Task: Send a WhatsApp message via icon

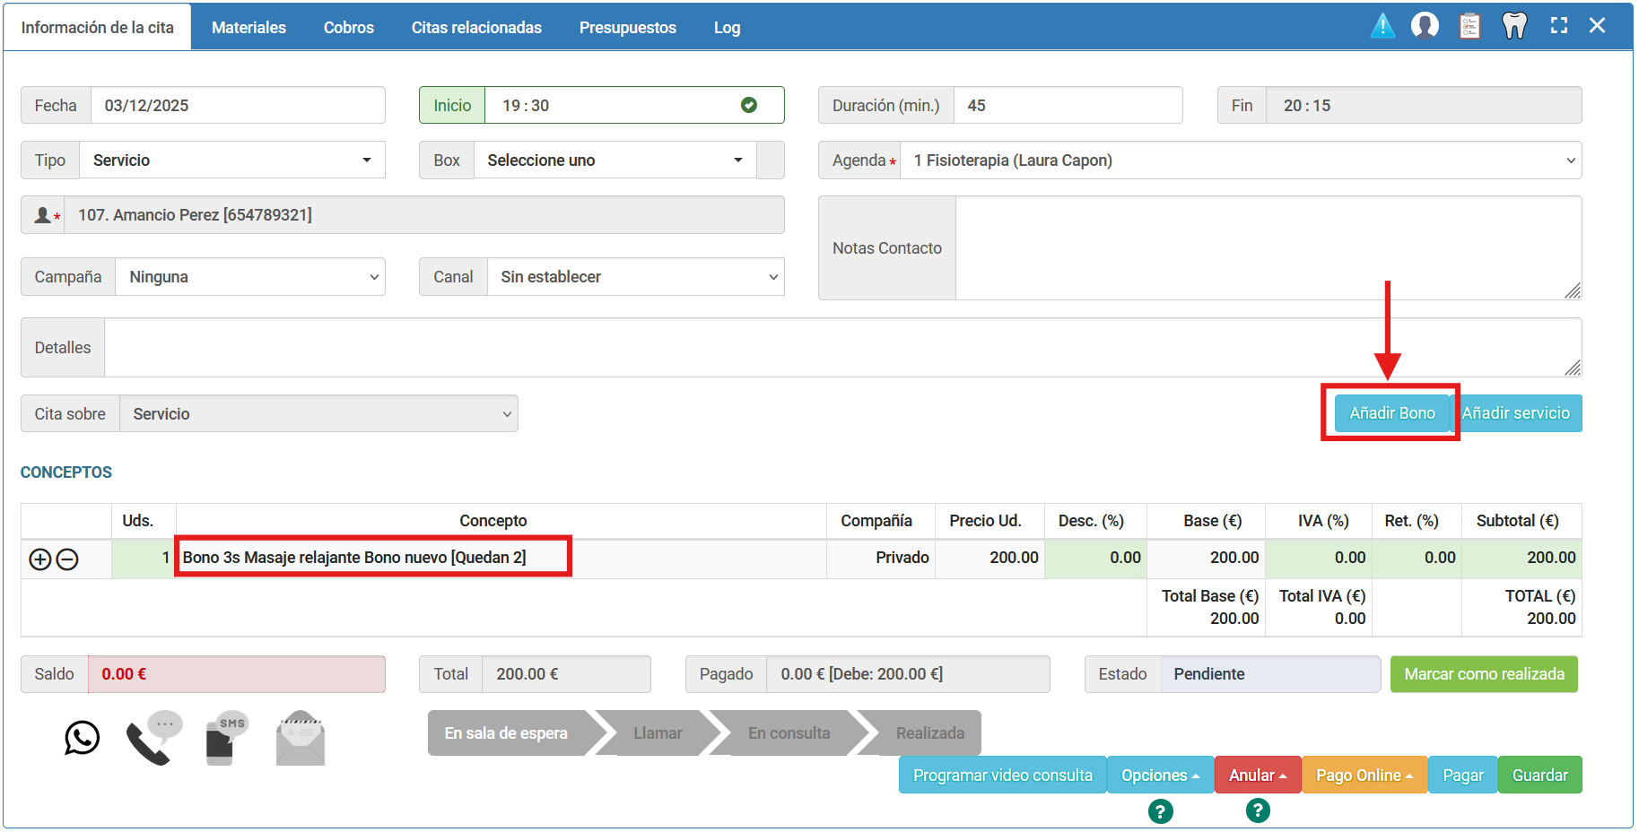Action: 82,738
